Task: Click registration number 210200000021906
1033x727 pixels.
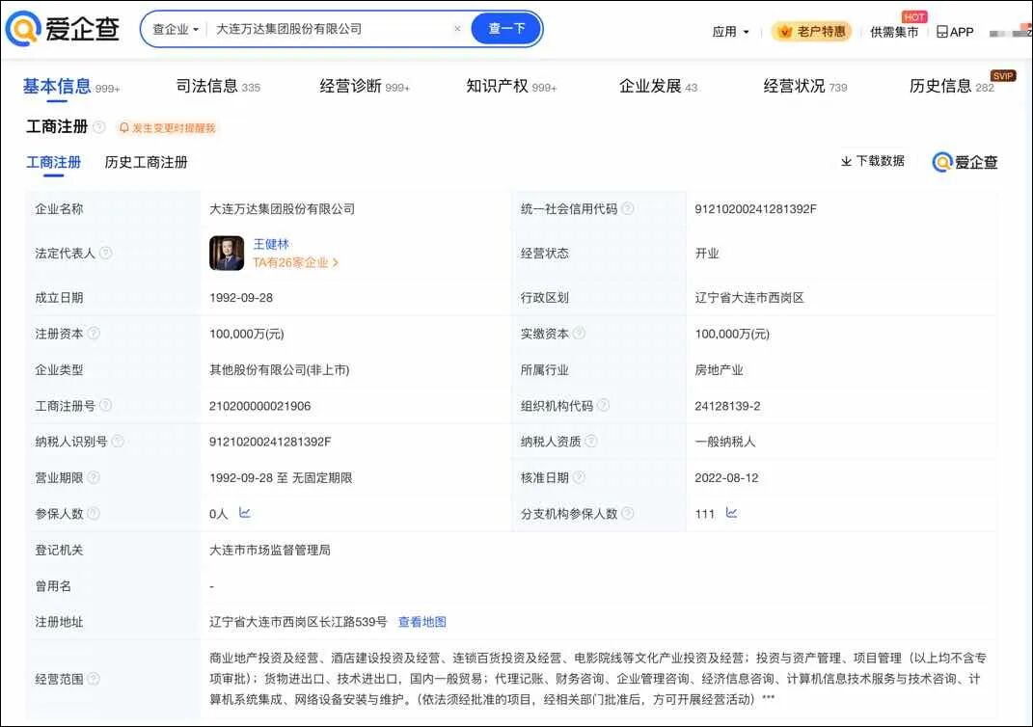Action: click(260, 406)
